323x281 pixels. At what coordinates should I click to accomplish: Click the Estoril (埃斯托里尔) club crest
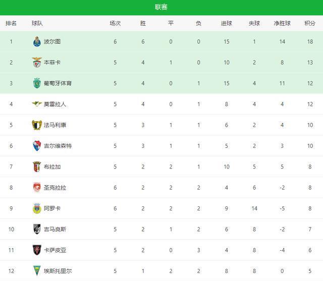tap(37, 270)
